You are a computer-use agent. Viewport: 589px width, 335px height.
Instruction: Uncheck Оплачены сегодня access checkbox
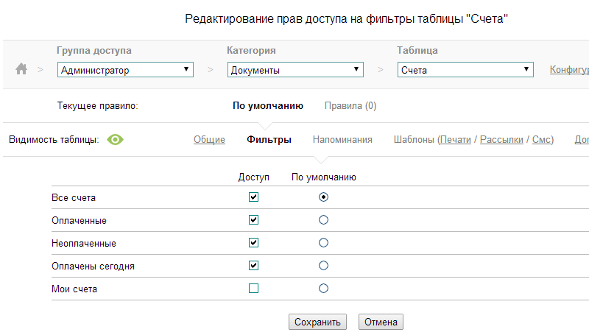pyautogui.click(x=254, y=266)
